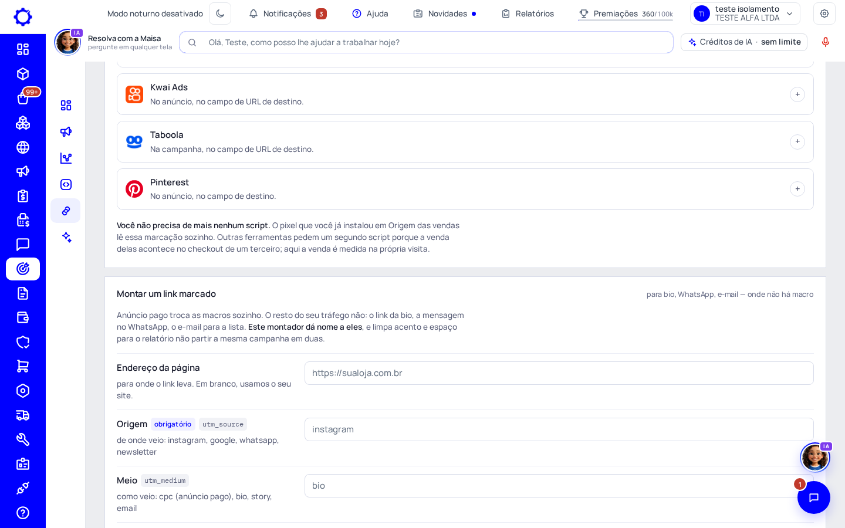Click the app logo at top left
This screenshot has width=845, height=528.
point(23,17)
